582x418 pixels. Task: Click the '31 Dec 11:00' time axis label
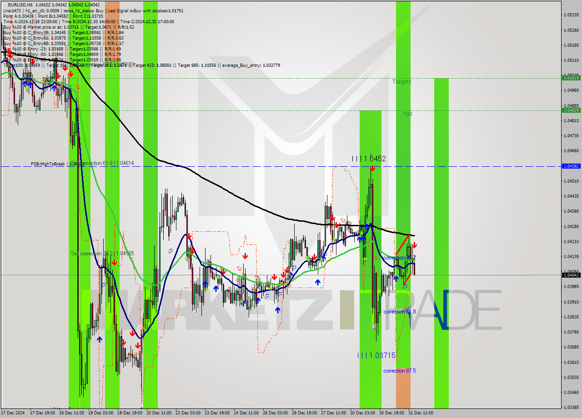click(421, 413)
